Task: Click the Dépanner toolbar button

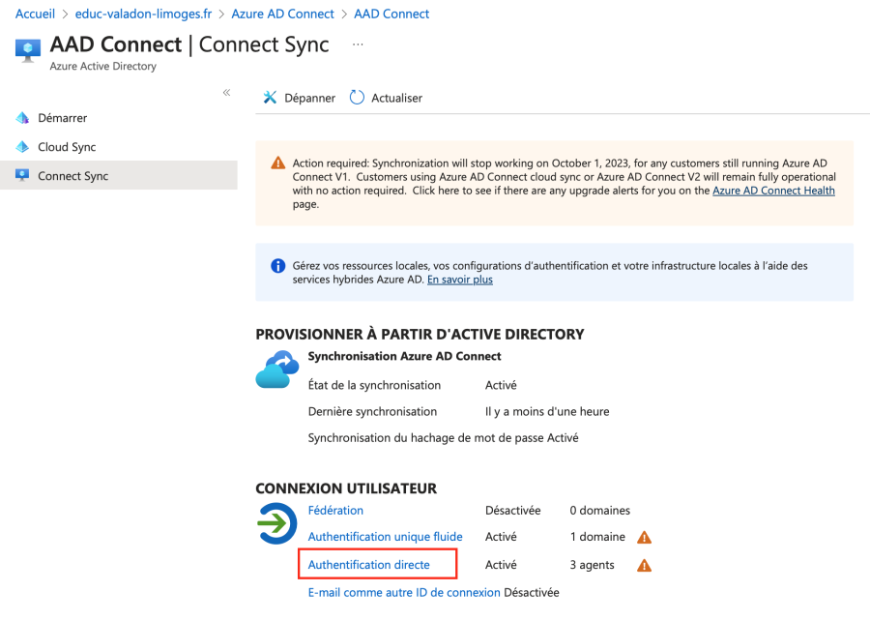Action: [x=299, y=98]
